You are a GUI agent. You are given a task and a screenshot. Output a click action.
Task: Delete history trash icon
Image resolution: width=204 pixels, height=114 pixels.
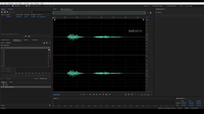pyautogui.click(x=50, y=105)
